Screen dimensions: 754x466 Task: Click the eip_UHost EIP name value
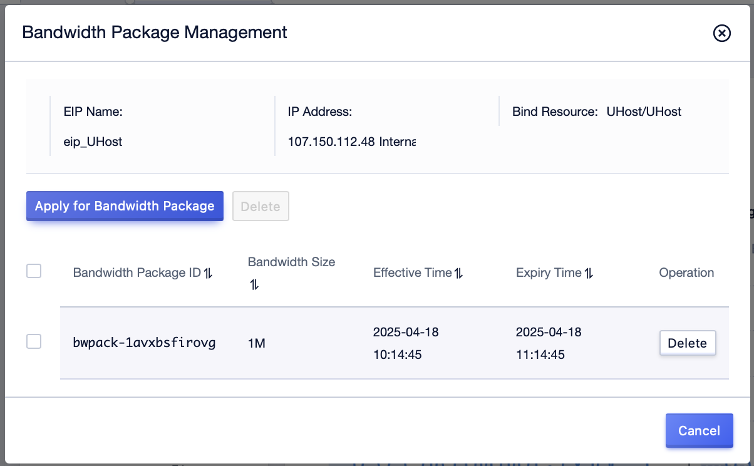(x=93, y=142)
